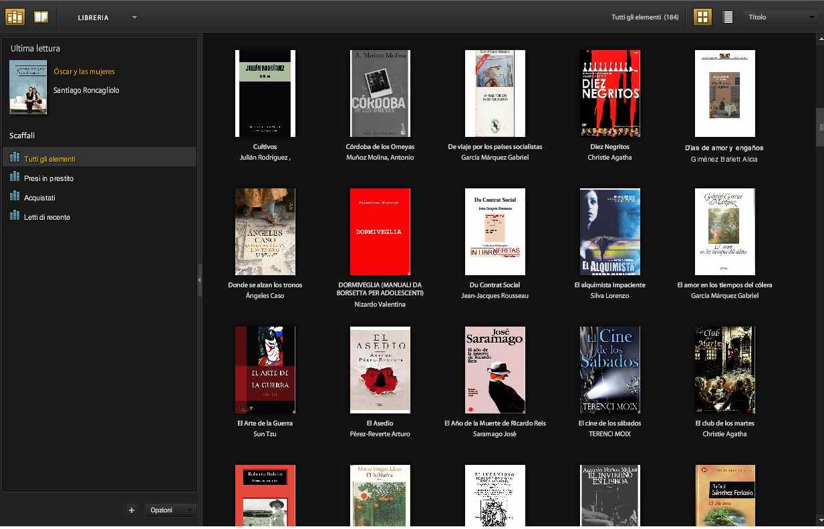Switch to Library view icon
The image size is (824, 529).
click(15, 17)
